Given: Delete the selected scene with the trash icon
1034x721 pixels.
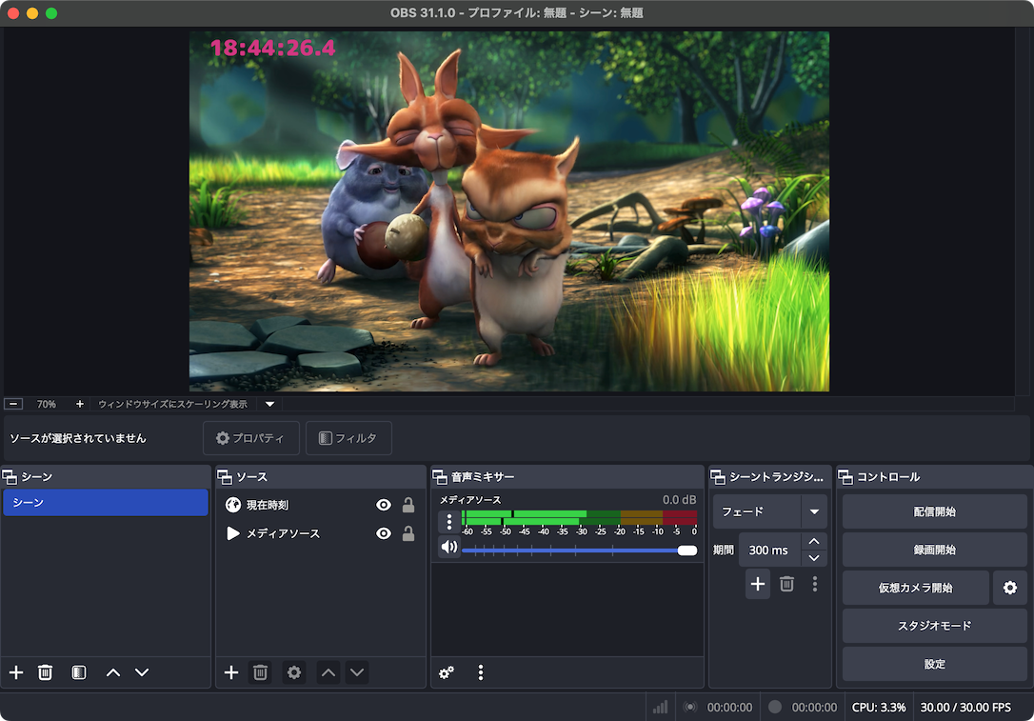Looking at the screenshot, I should click(45, 672).
